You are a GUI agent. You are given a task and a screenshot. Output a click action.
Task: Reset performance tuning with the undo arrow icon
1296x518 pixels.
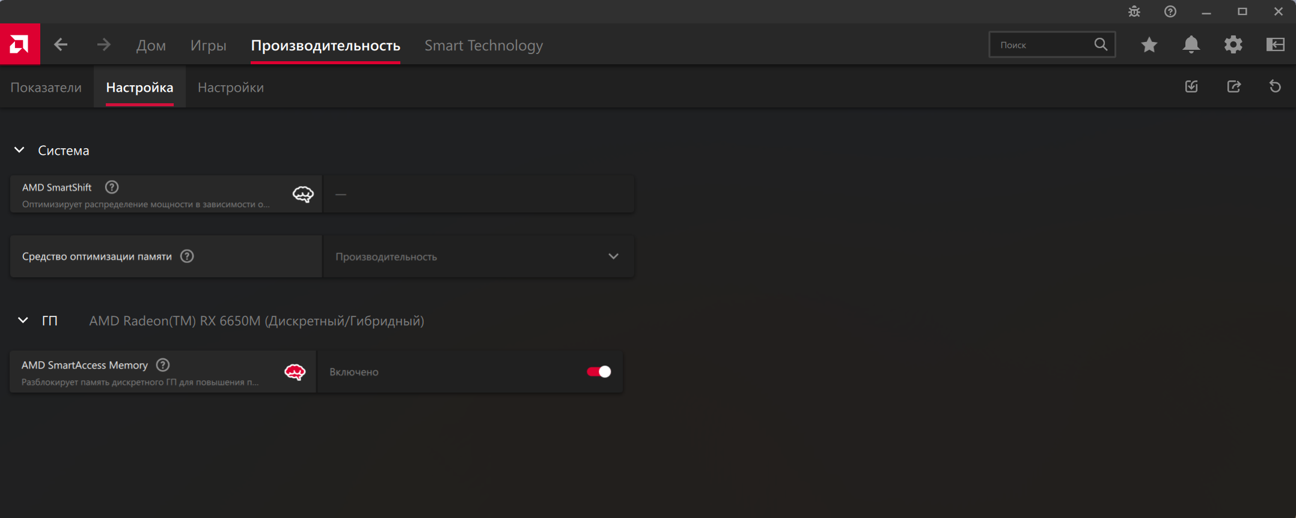(x=1275, y=86)
